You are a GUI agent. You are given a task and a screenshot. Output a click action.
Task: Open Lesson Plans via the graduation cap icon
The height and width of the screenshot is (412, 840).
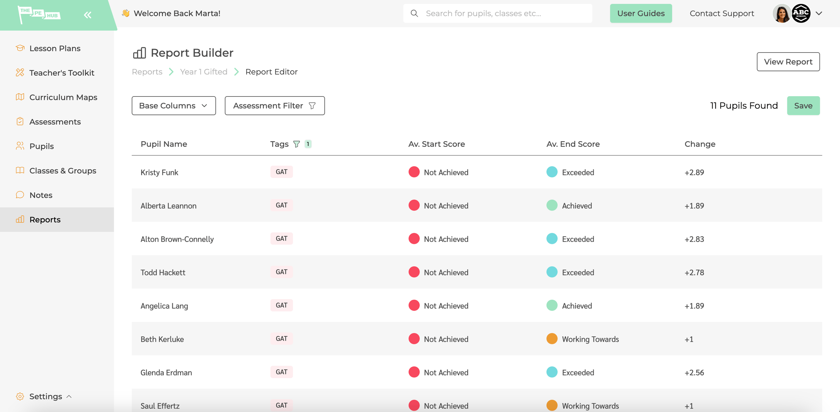point(20,48)
